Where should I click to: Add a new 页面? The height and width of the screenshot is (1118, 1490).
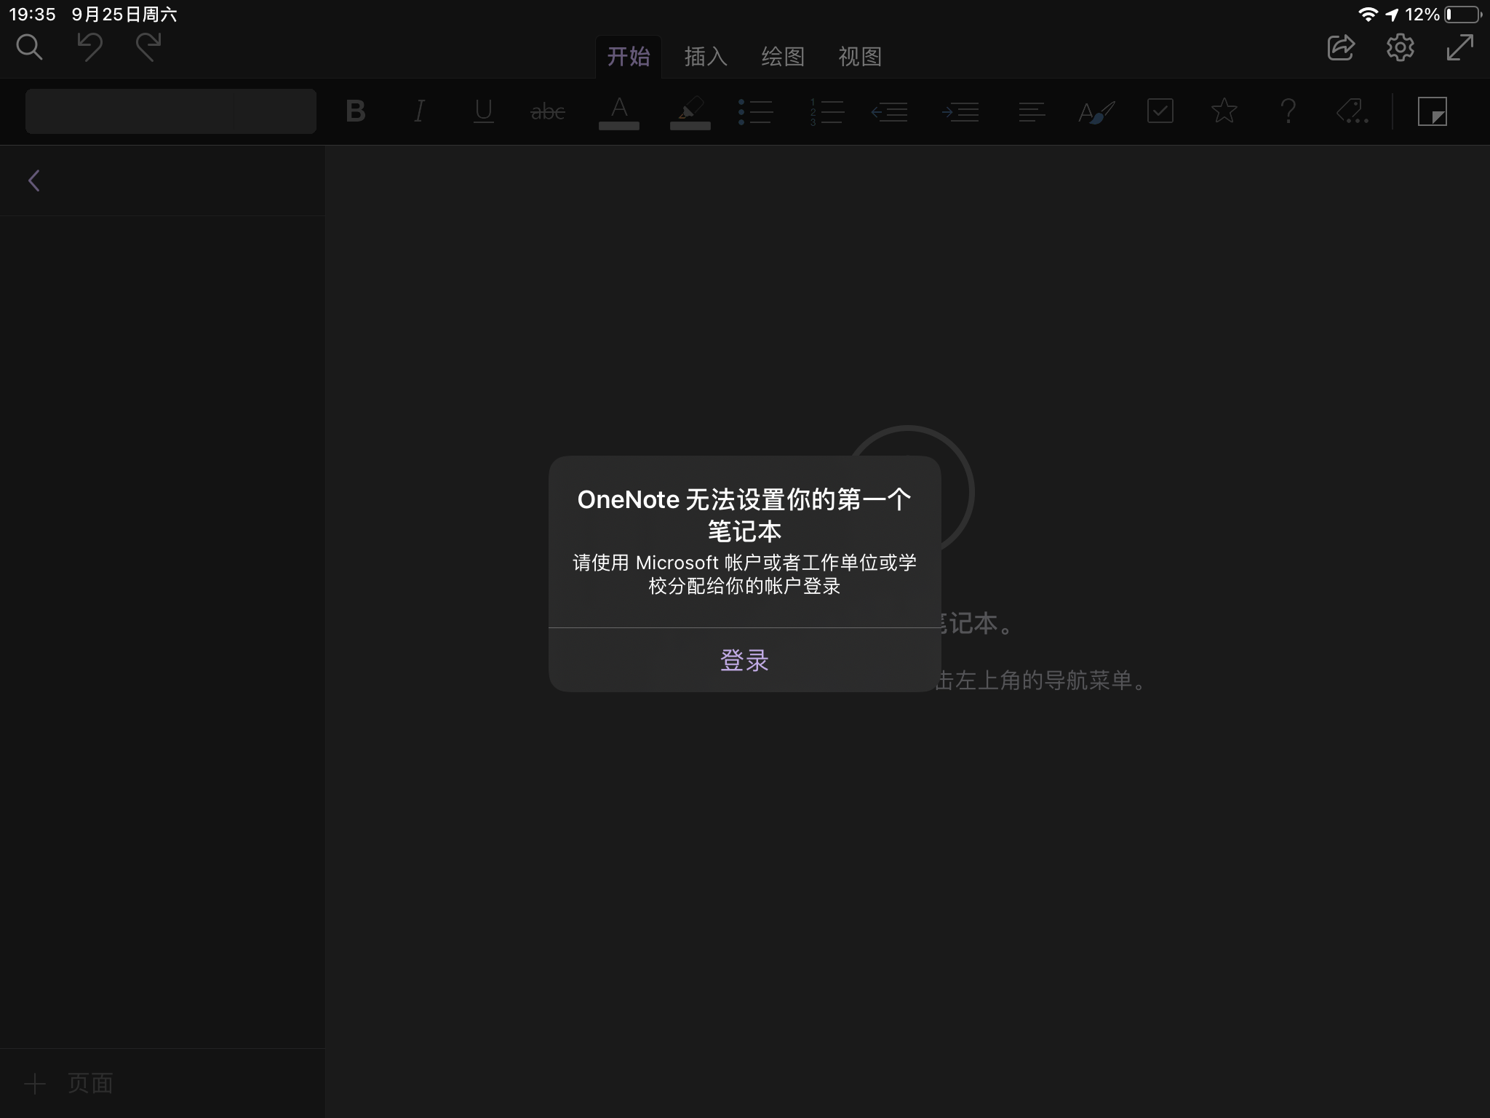pyautogui.click(x=69, y=1083)
